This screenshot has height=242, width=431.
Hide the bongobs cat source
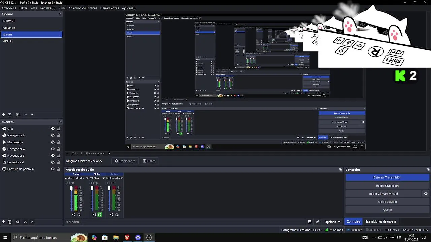[53, 162]
